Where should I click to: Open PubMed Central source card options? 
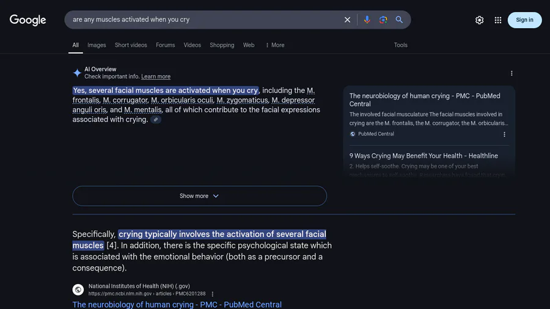(x=504, y=134)
